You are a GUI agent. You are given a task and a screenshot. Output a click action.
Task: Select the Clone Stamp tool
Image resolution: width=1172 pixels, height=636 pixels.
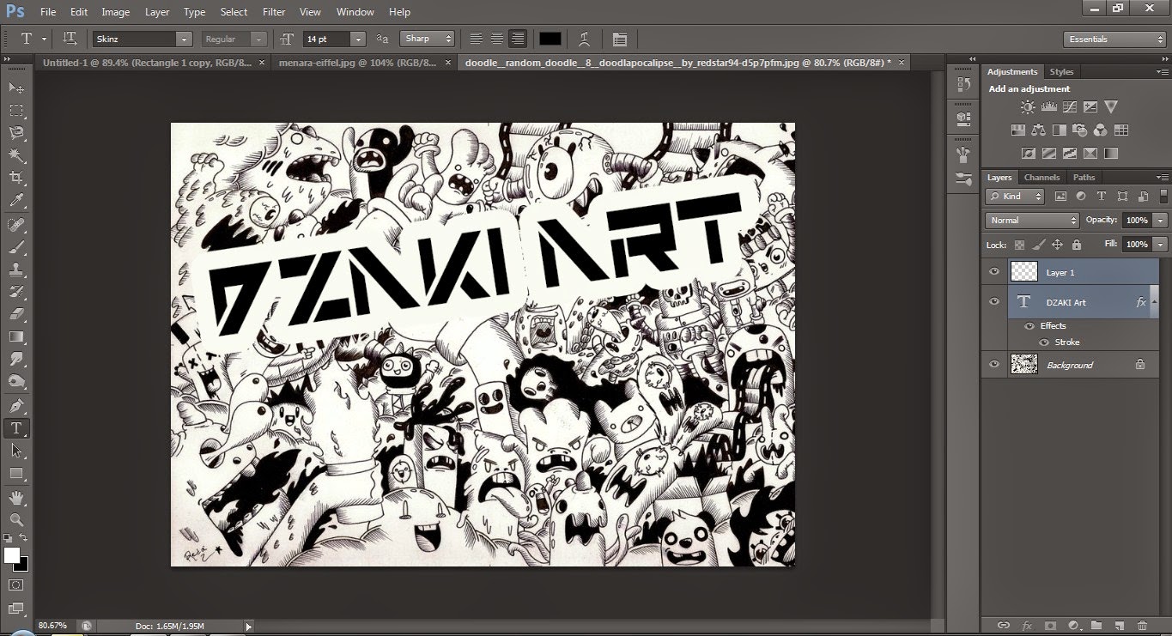click(16, 270)
